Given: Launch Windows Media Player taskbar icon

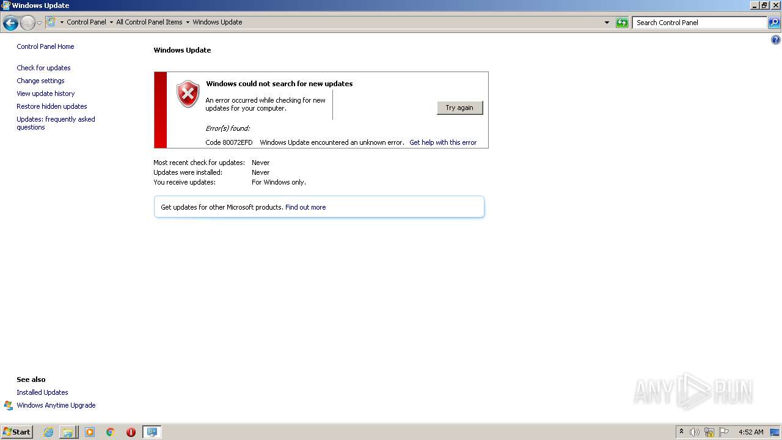Looking at the screenshot, I should pos(89,432).
